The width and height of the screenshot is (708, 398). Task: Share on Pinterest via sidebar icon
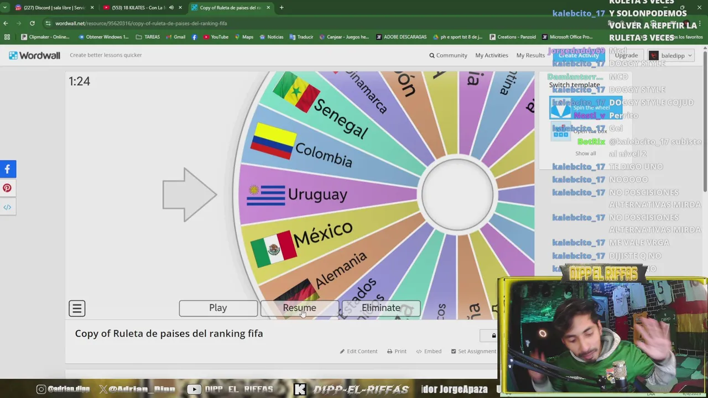[x=7, y=188]
